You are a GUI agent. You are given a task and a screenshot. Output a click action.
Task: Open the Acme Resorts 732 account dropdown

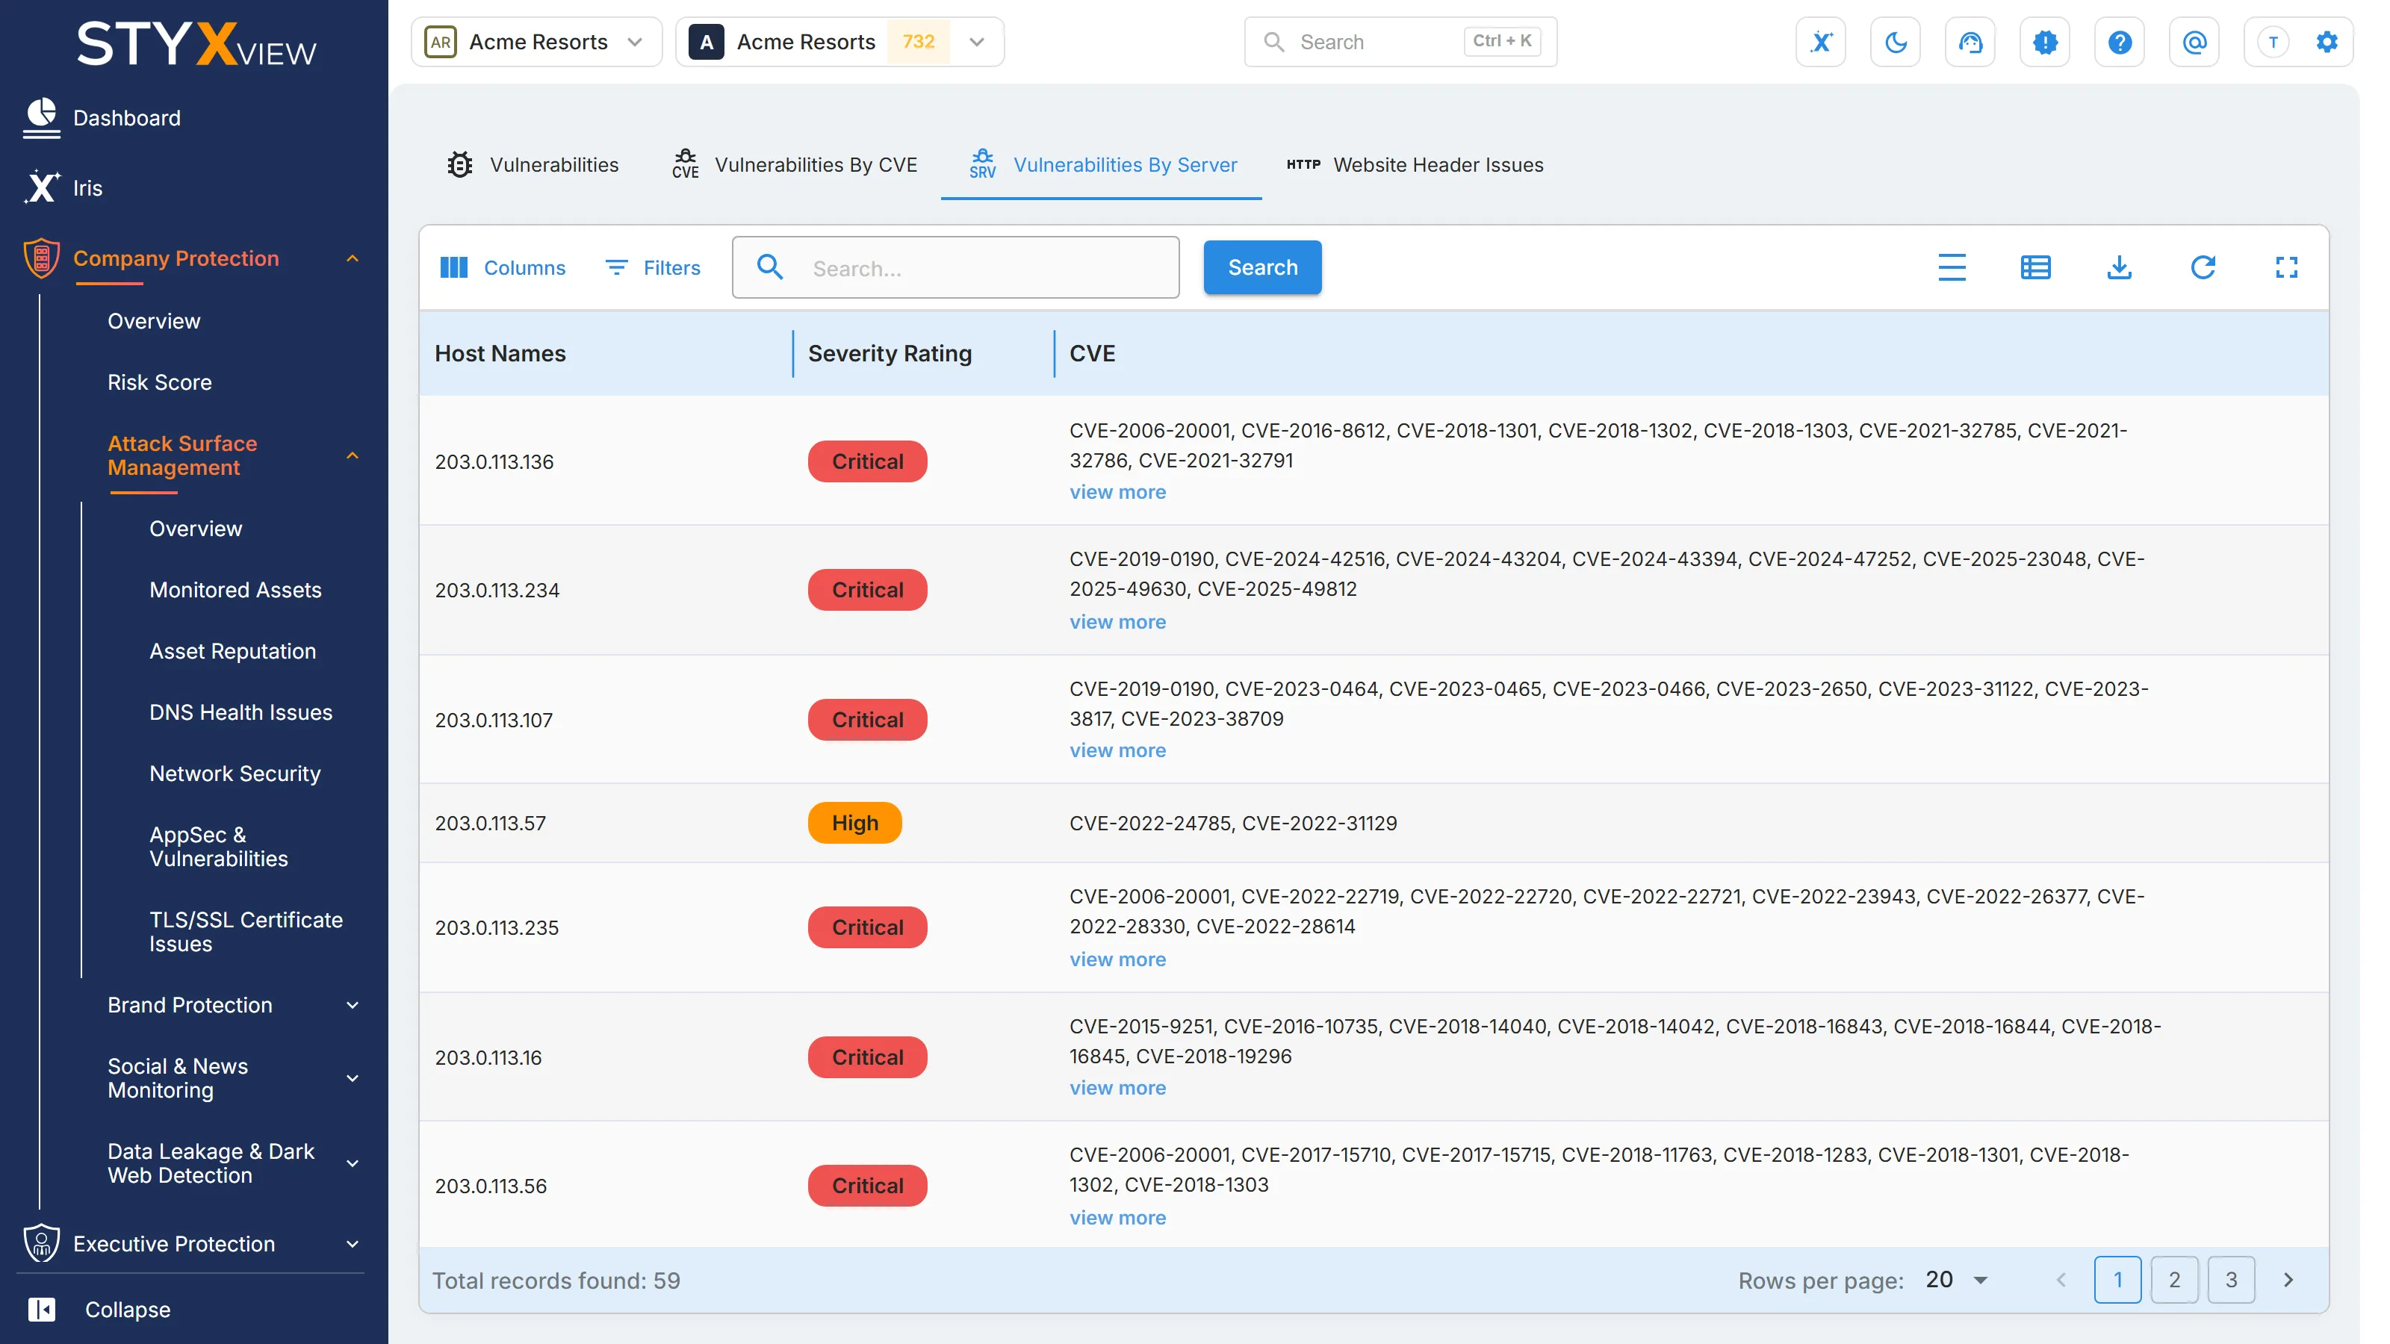(839, 42)
